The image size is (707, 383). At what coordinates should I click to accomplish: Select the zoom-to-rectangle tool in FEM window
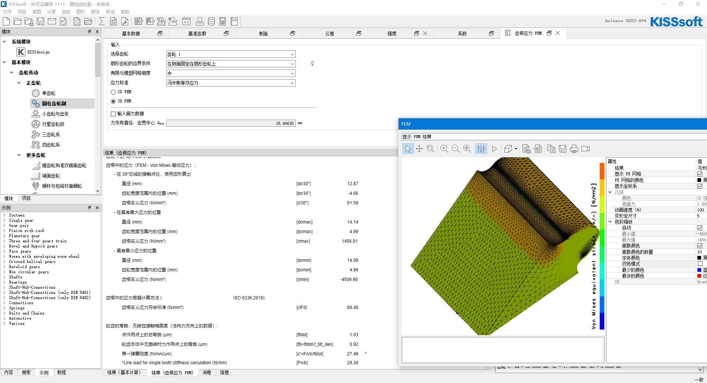pos(430,149)
